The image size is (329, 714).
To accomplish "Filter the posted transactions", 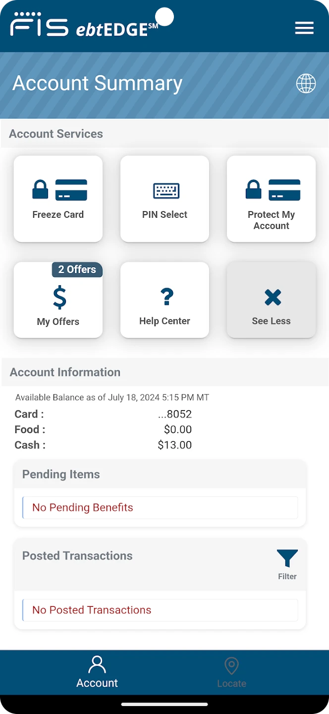I will click(287, 564).
